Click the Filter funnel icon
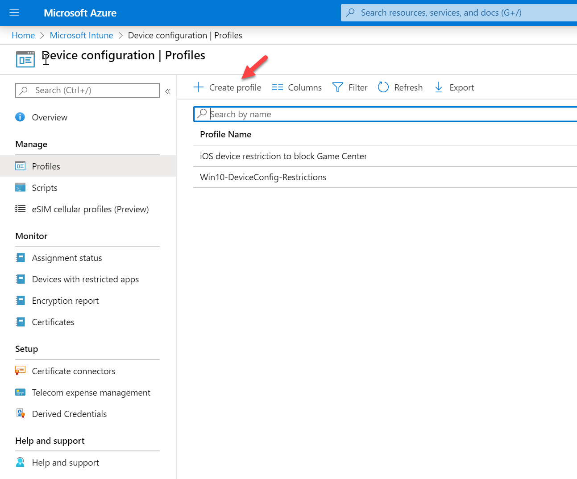Screen dimensions: 577x479 click(338, 87)
